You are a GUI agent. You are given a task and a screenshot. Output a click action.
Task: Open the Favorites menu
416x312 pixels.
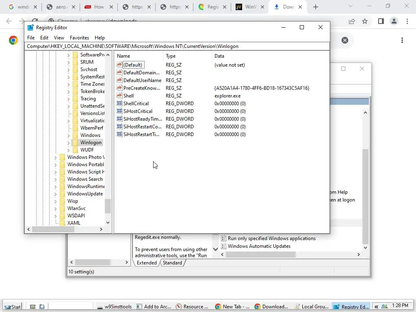click(x=79, y=38)
